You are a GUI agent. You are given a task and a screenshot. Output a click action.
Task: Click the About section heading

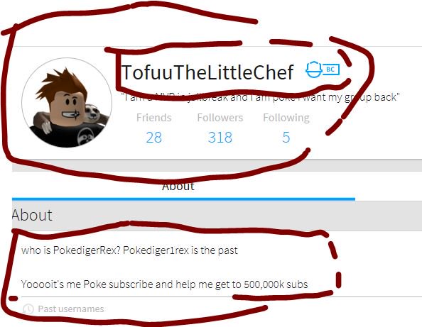(32, 215)
